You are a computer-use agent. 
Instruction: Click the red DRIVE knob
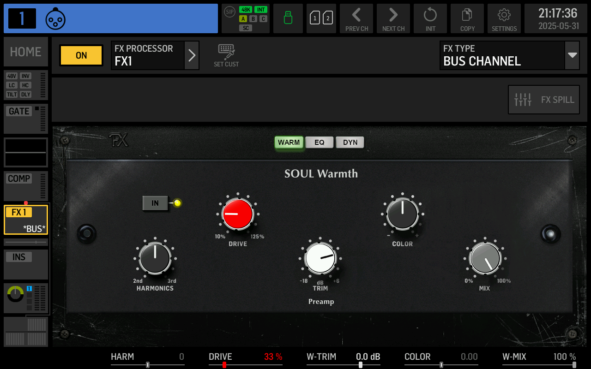tap(237, 214)
